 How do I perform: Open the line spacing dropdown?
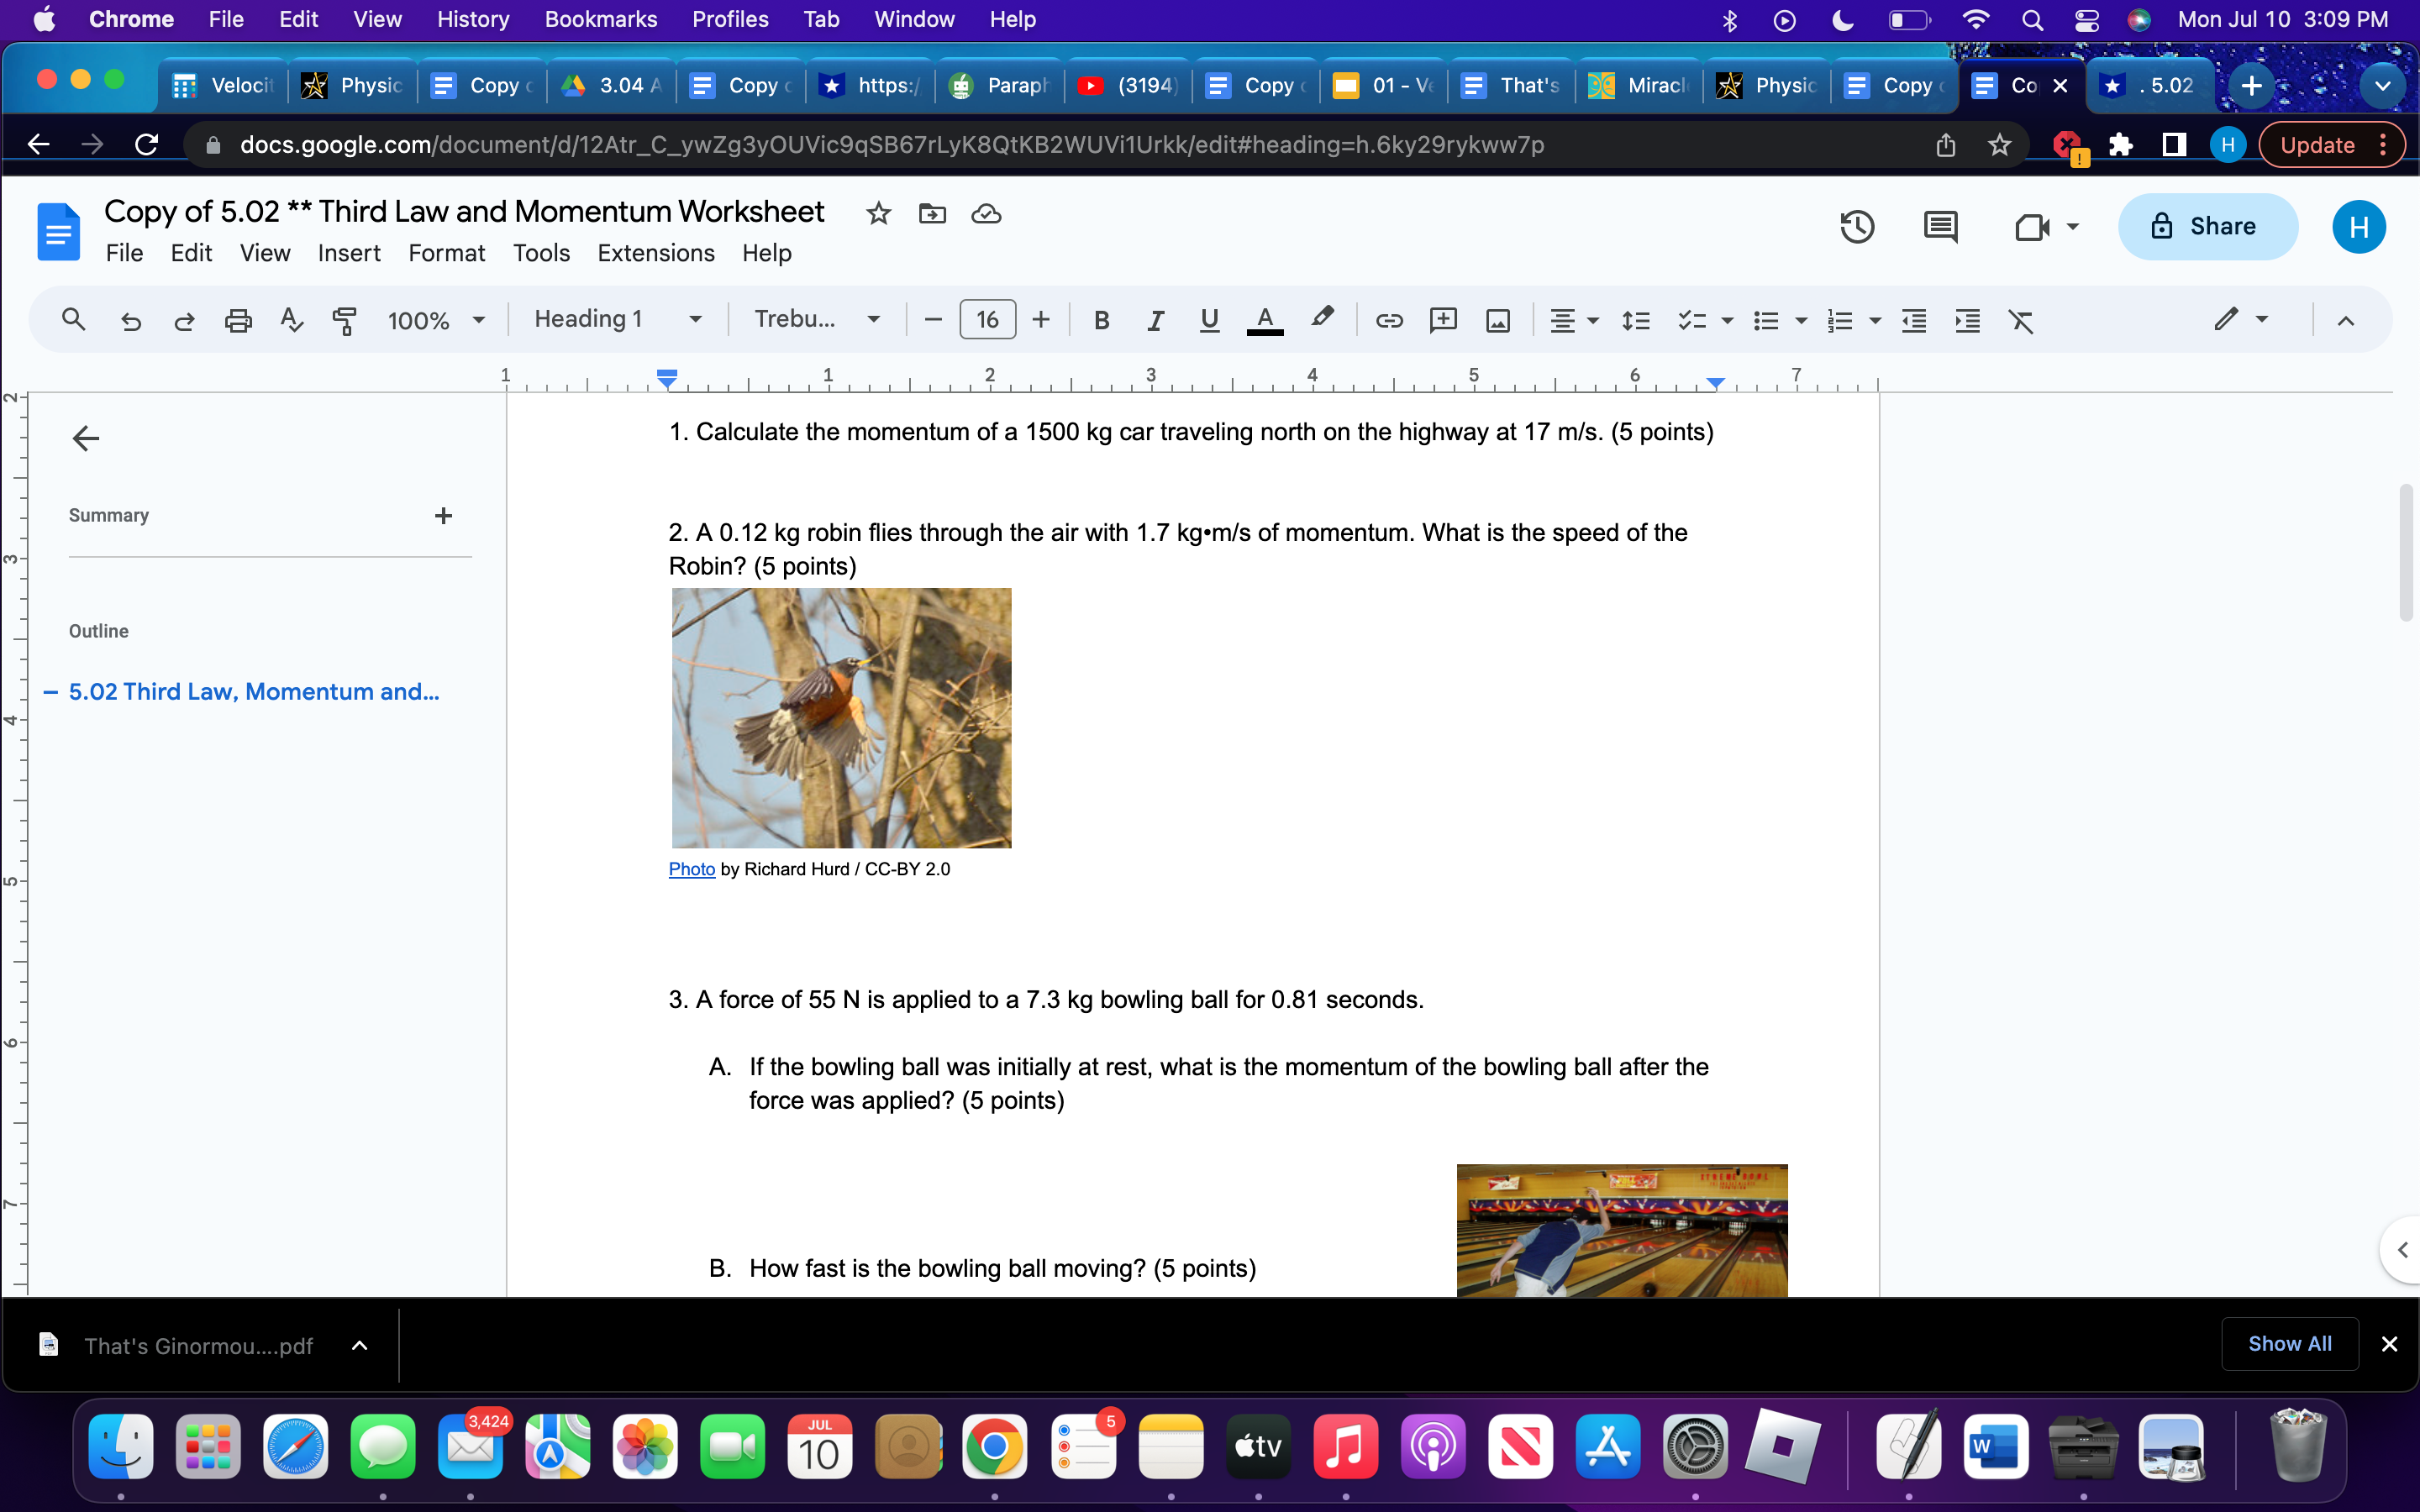[x=1637, y=321]
